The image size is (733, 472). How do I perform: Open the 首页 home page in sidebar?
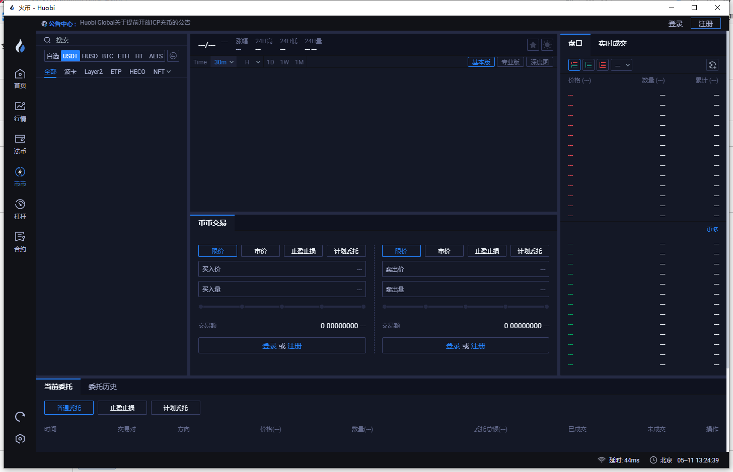(20, 79)
